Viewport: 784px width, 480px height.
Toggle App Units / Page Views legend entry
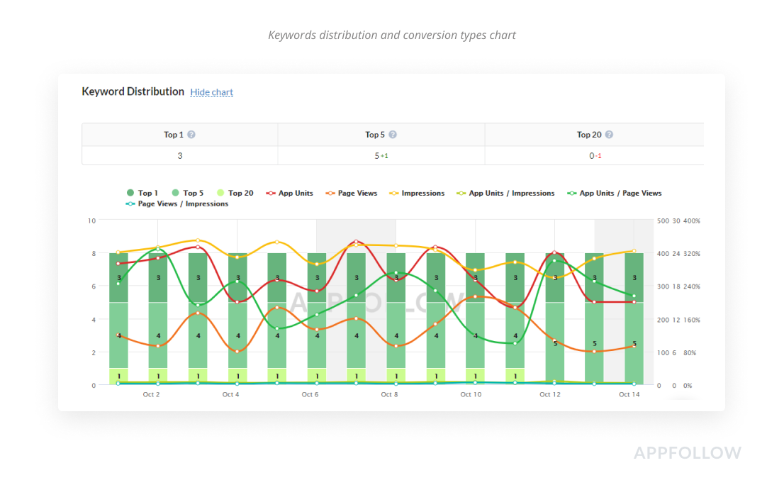pyautogui.click(x=615, y=193)
